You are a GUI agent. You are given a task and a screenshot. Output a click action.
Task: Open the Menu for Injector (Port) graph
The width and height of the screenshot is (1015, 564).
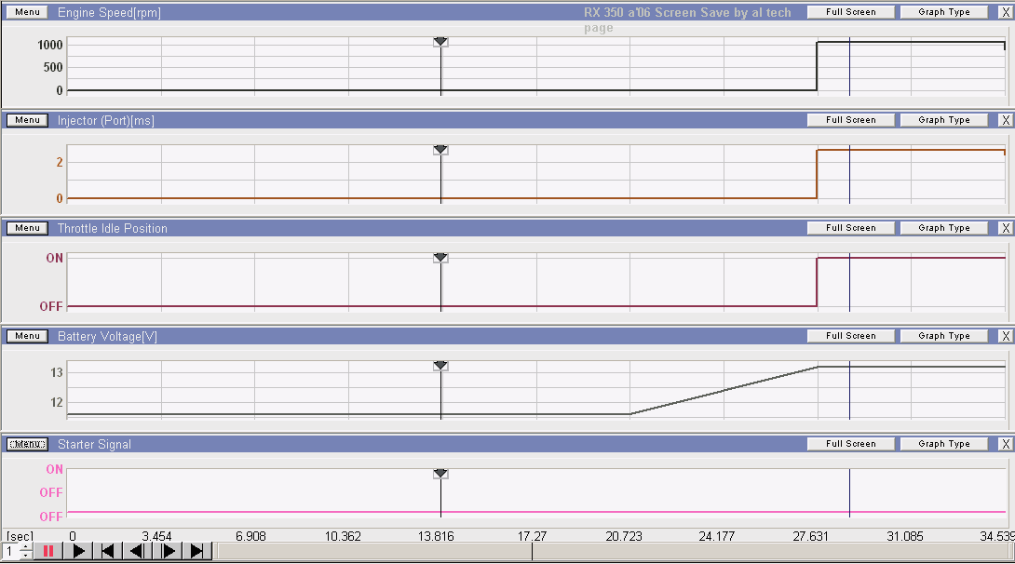coord(27,120)
